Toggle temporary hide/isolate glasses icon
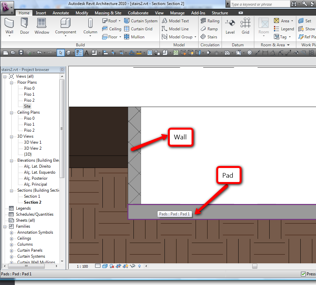Viewport: 316px width, 285px height. coord(132,266)
